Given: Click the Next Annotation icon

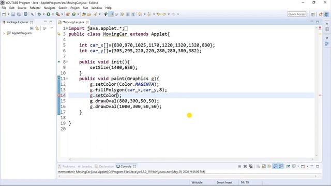Looking at the screenshot, I should coord(140,14).
